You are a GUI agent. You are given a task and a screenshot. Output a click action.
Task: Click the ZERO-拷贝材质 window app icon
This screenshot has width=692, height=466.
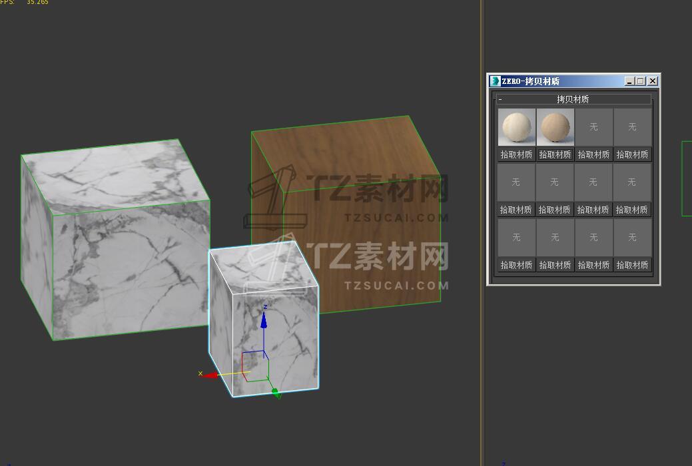click(495, 81)
